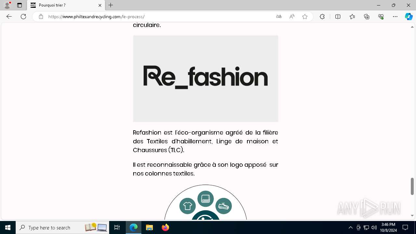Image resolution: width=416 pixels, height=234 pixels.
Task: Open the Favorites list
Action: point(352,17)
